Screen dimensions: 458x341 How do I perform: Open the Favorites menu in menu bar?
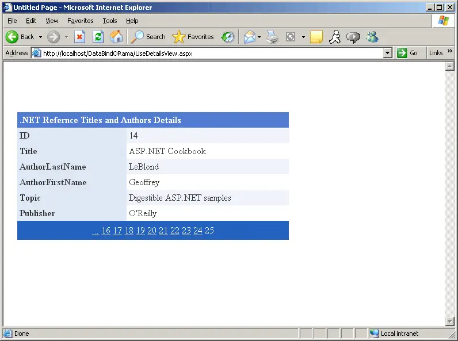tap(81, 21)
